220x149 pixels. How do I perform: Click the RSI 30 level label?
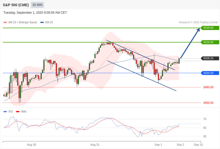[x=205, y=136]
